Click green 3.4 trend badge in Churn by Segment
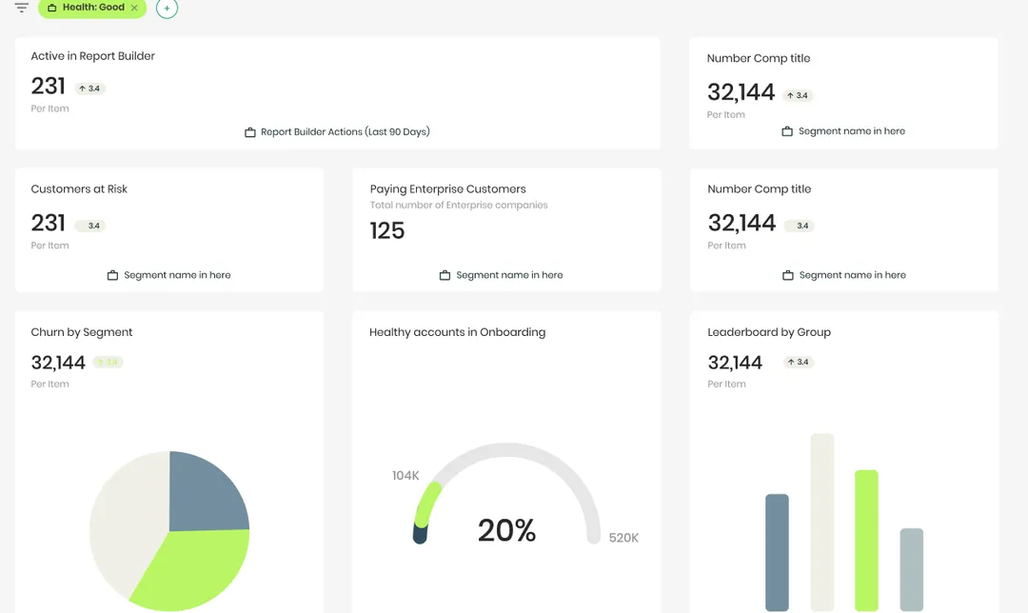This screenshot has width=1028, height=613. (x=109, y=362)
